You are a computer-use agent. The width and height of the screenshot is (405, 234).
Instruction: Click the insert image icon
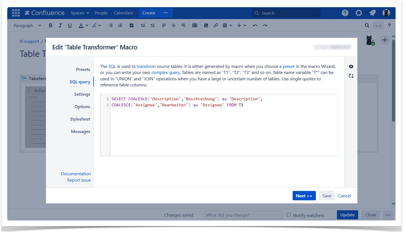[206, 25]
